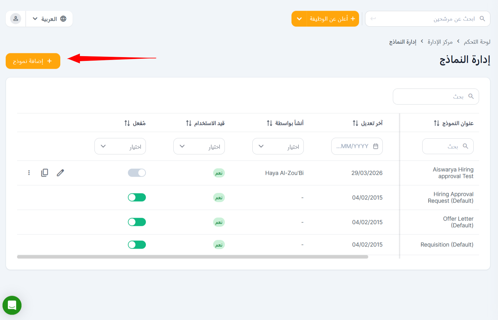
Task: Click the horizontal table scrollbar
Action: 193,257
